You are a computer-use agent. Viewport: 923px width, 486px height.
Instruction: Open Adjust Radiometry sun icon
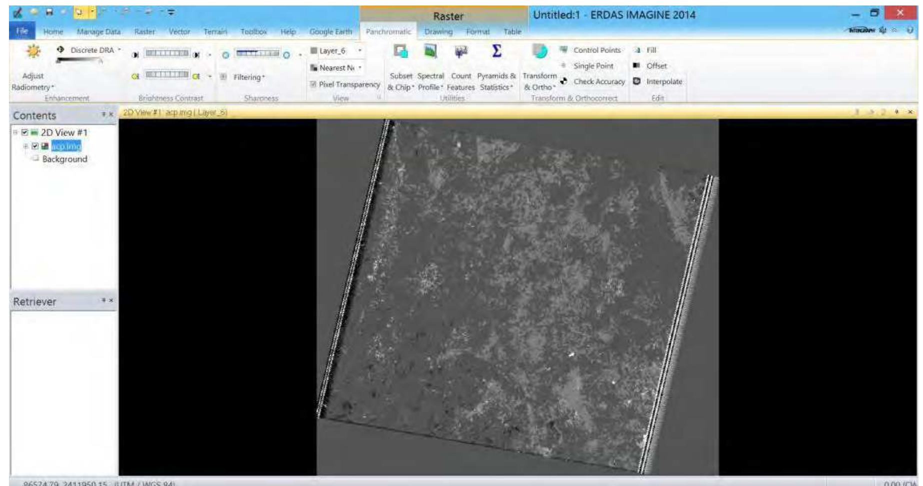tap(33, 51)
